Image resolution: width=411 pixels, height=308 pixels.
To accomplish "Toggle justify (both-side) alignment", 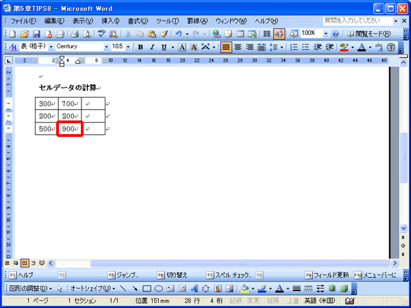I will pos(226,47).
